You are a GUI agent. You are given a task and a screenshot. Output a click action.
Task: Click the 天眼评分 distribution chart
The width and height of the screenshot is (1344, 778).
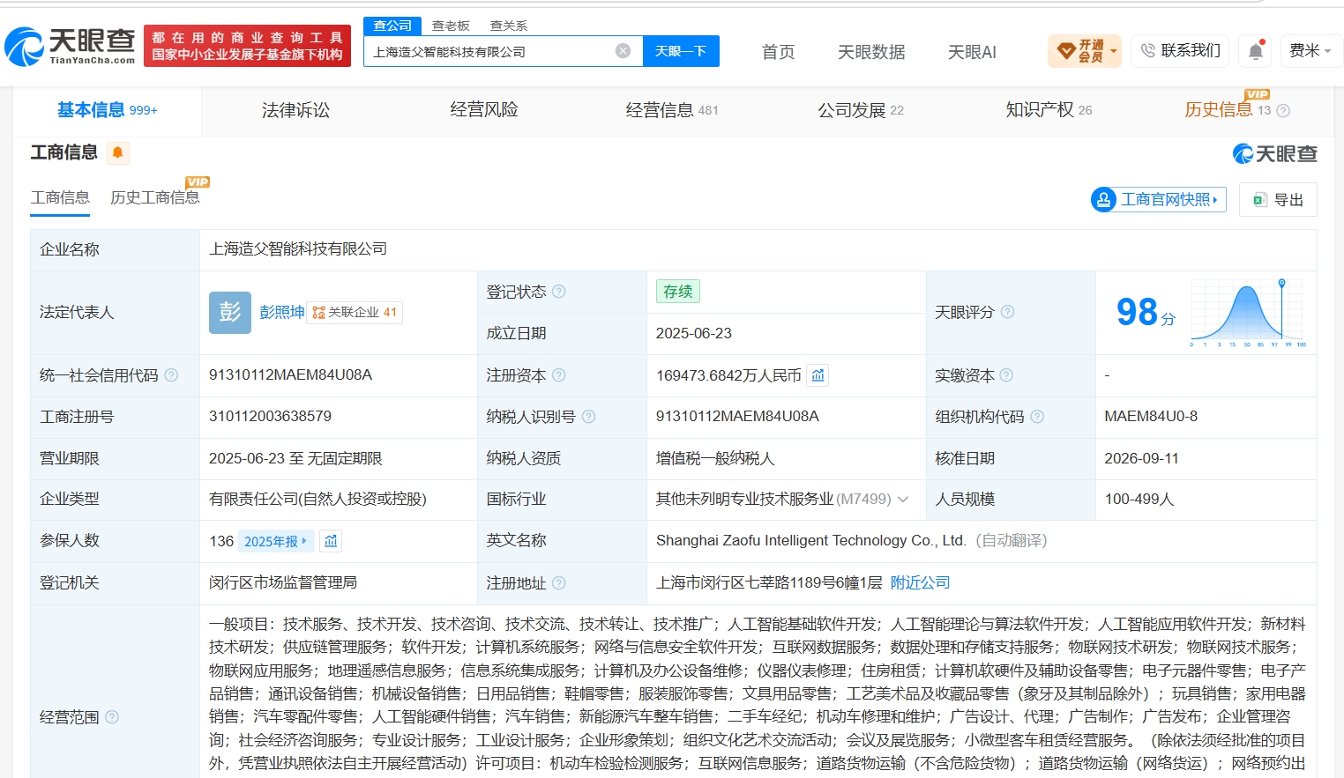(1248, 313)
